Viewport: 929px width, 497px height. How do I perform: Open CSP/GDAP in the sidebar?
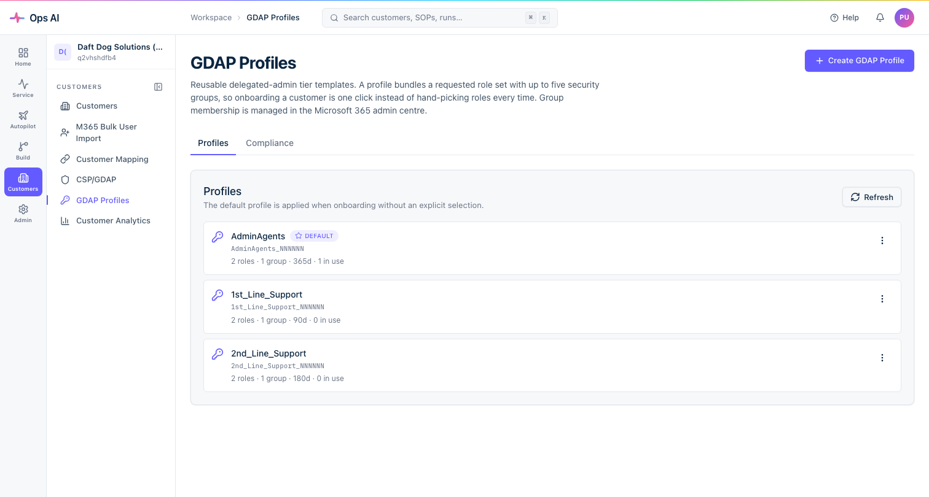tap(111, 180)
